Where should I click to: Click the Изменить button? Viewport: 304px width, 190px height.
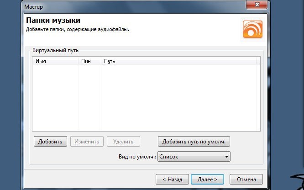87,141
